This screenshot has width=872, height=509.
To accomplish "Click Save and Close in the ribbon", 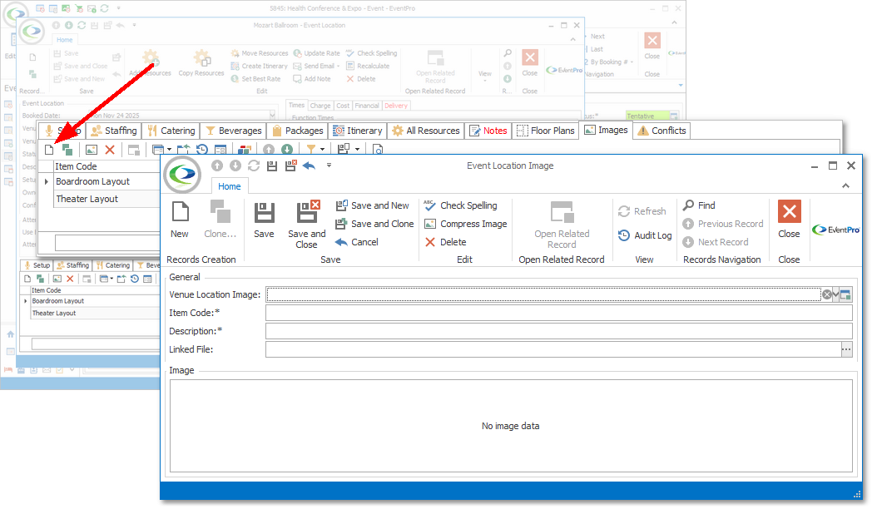I will point(306,225).
